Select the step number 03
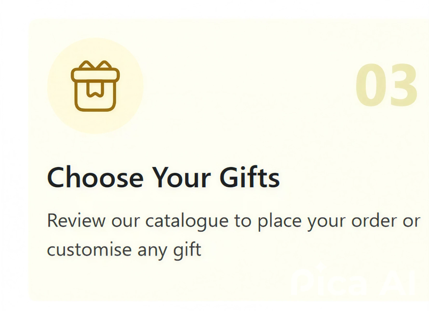The image size is (429, 311). coord(386,86)
